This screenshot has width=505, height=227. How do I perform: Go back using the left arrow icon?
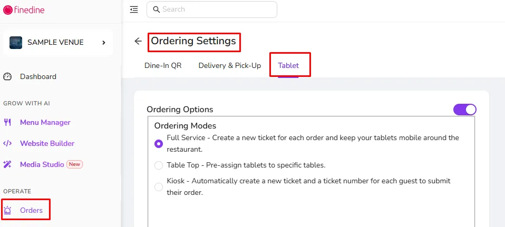click(x=138, y=41)
